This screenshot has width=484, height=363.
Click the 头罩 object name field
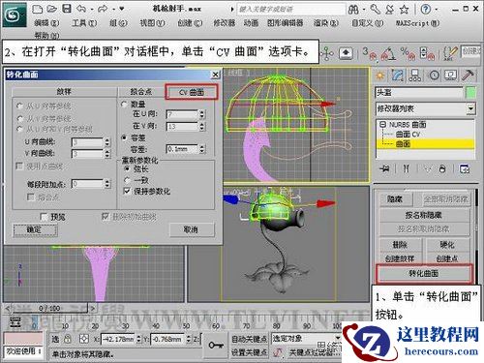419,93
